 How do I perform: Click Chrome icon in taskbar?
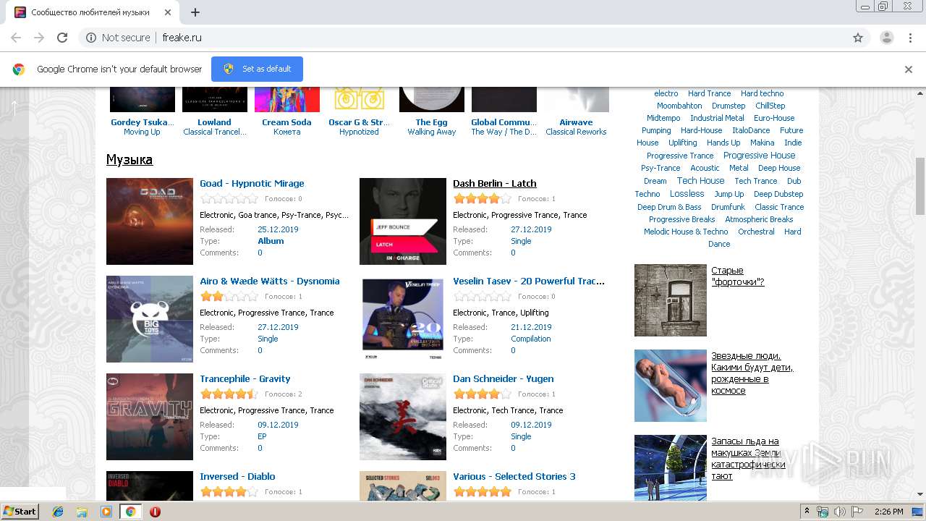tap(130, 512)
